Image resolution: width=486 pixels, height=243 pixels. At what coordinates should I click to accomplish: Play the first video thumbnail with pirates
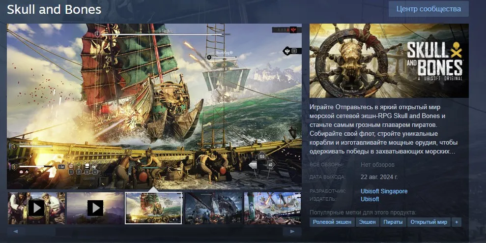pos(36,208)
